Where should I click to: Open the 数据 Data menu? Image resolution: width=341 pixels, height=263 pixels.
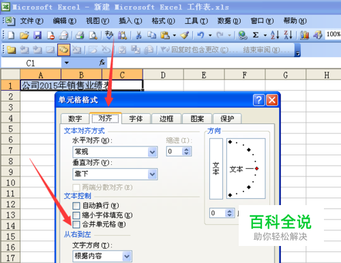click(229, 21)
